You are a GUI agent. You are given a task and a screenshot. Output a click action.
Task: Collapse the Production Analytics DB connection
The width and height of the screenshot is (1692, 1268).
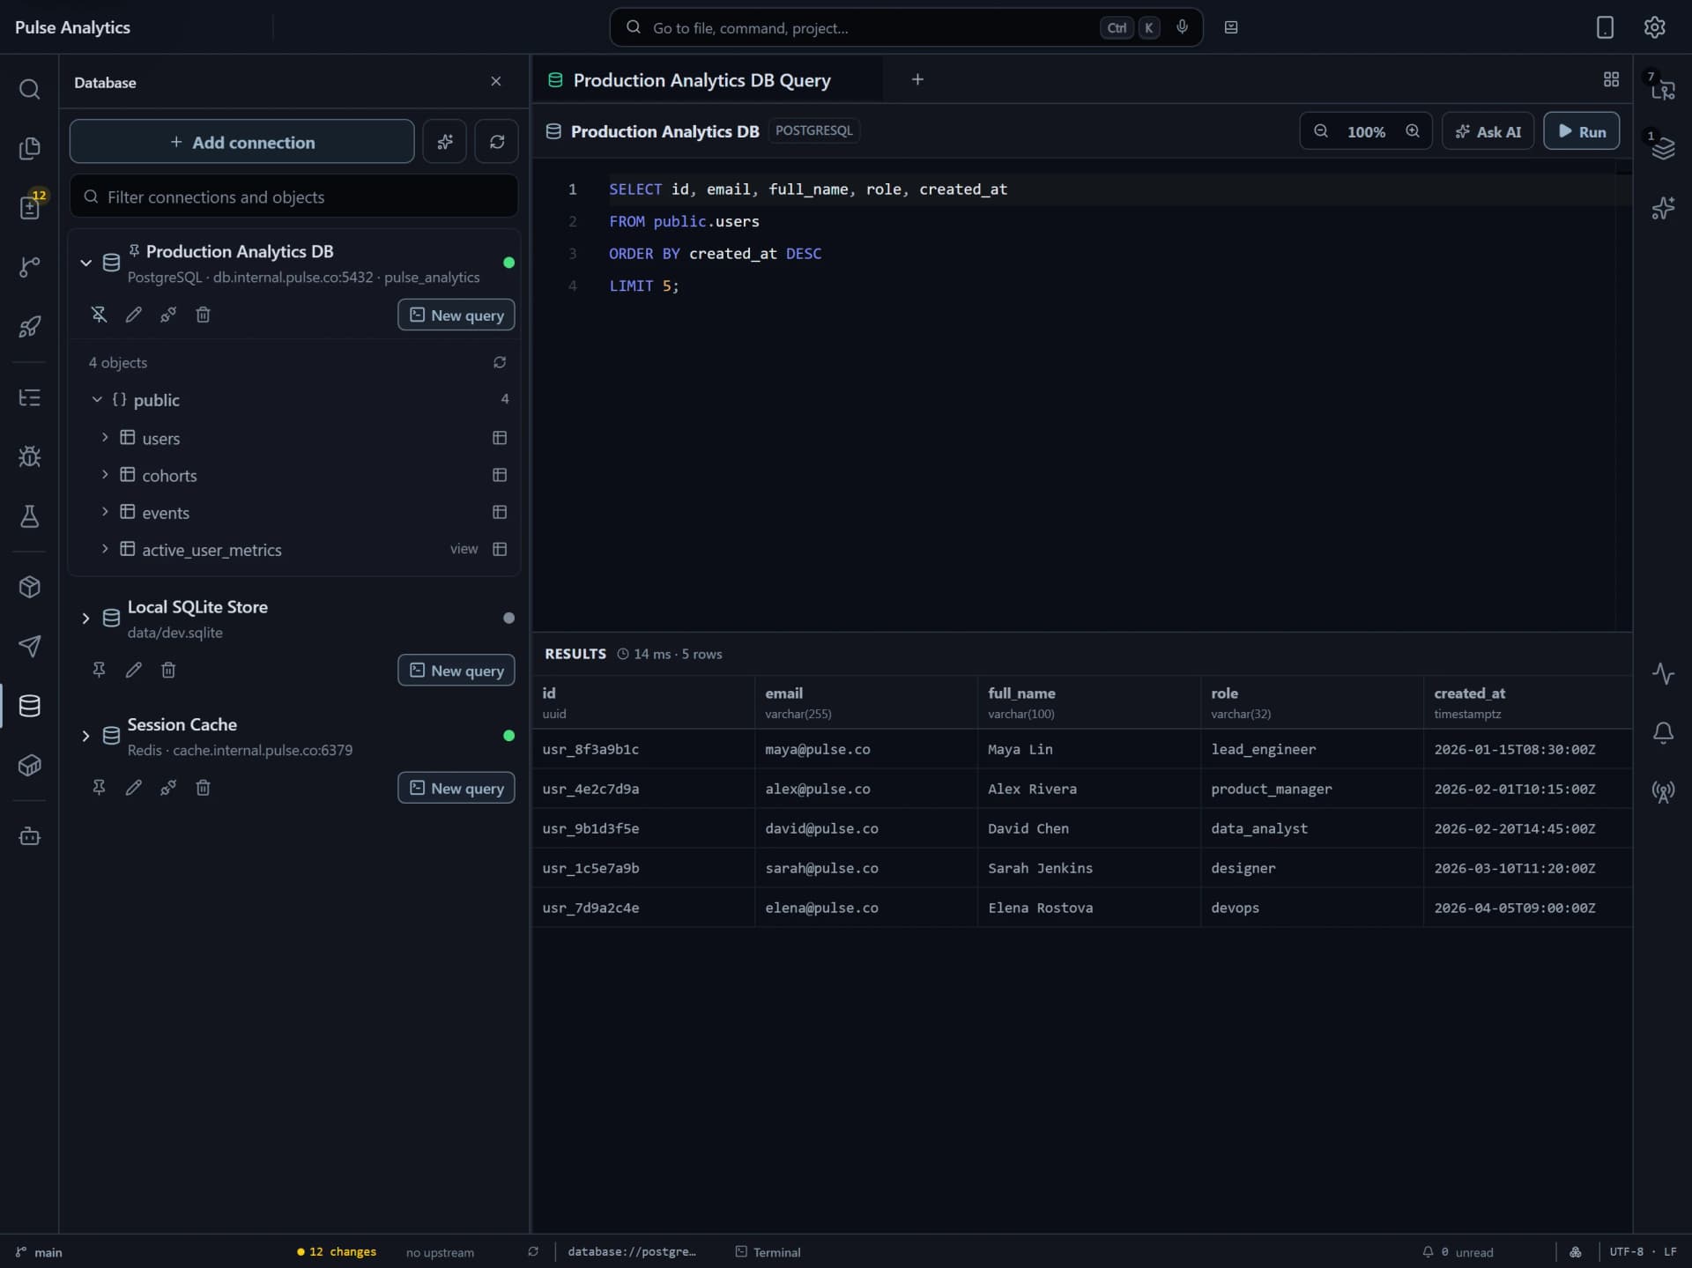(85, 263)
